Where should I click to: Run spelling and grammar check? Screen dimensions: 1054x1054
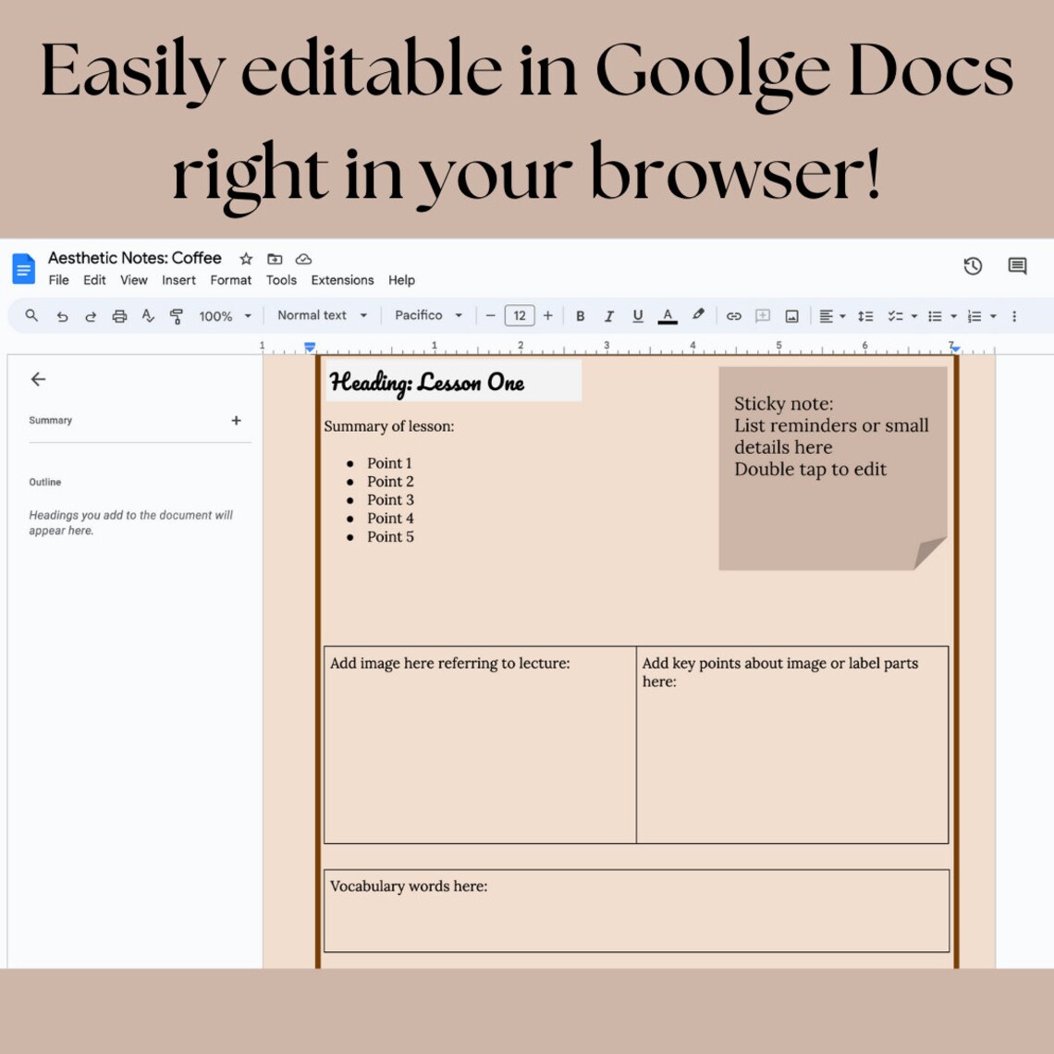pyautogui.click(x=148, y=315)
